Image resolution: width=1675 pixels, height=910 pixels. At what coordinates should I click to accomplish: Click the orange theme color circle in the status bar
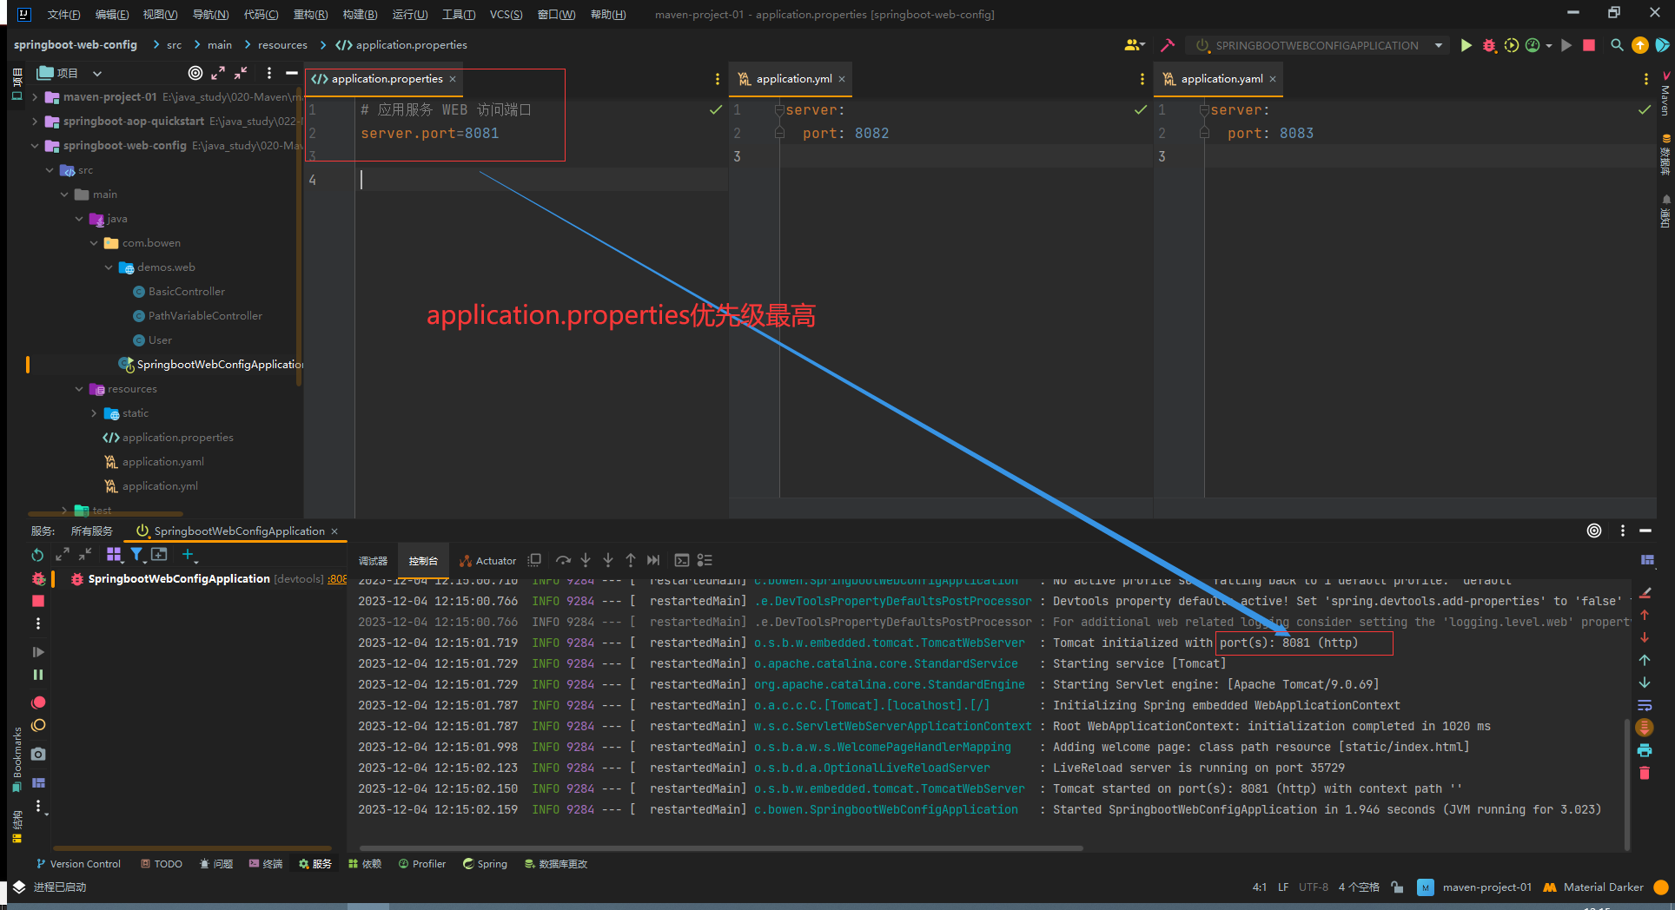tap(1661, 887)
